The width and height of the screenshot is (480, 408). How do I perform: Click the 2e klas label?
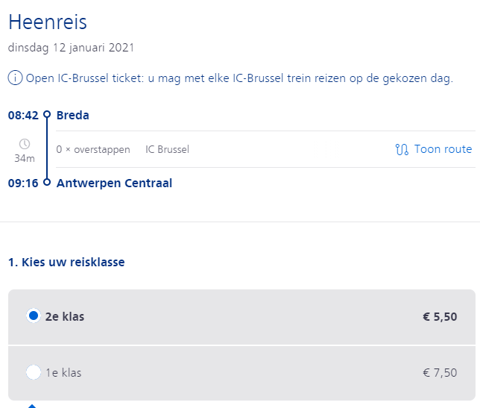[x=65, y=317]
